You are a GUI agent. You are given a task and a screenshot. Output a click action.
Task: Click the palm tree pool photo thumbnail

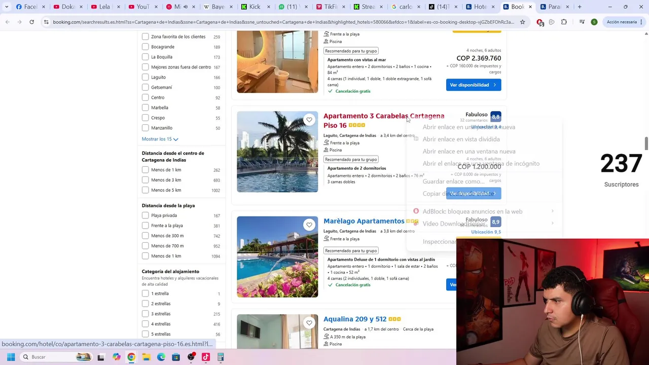pyautogui.click(x=277, y=152)
